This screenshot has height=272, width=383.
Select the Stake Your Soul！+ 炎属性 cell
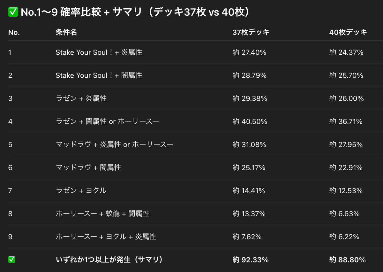[x=99, y=52]
